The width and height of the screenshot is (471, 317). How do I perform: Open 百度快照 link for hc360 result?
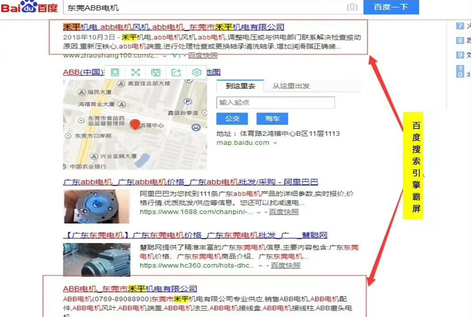pos(286,266)
